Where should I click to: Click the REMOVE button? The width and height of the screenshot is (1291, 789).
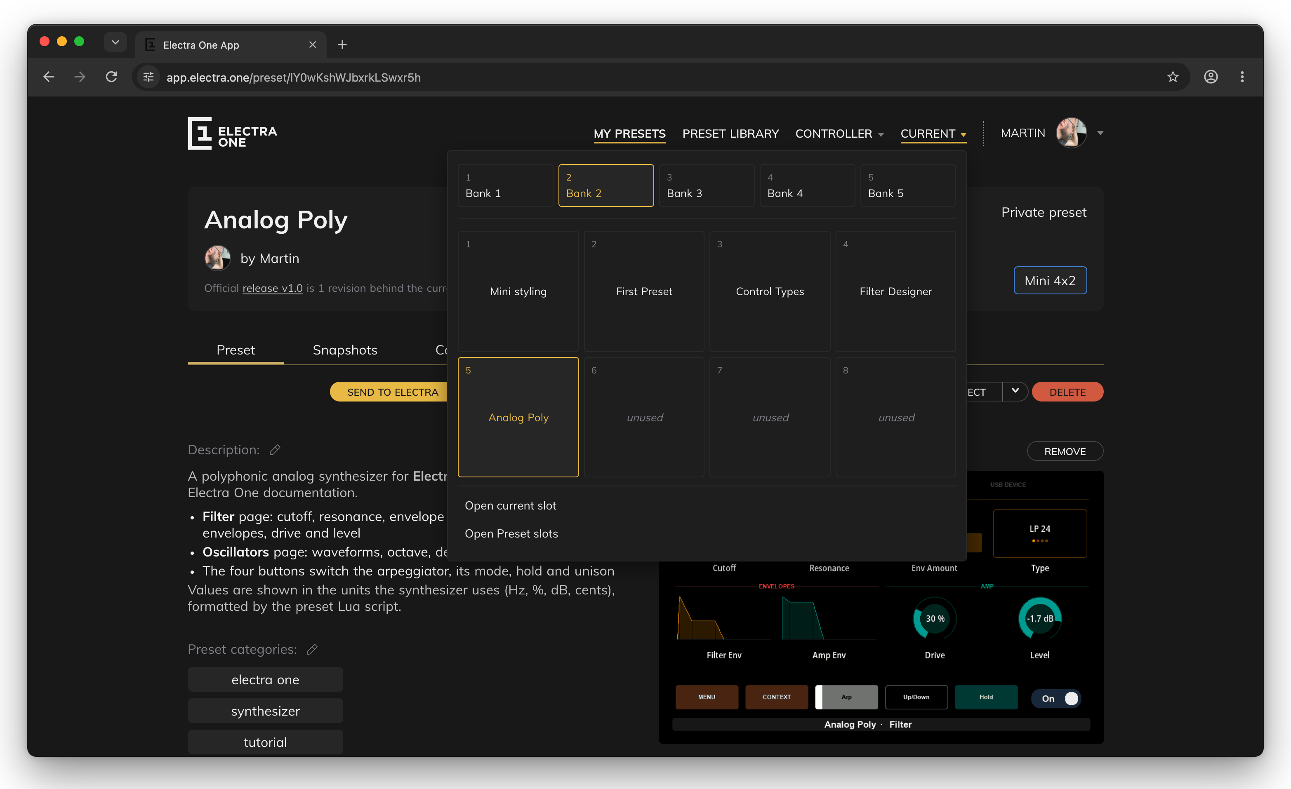(x=1065, y=451)
